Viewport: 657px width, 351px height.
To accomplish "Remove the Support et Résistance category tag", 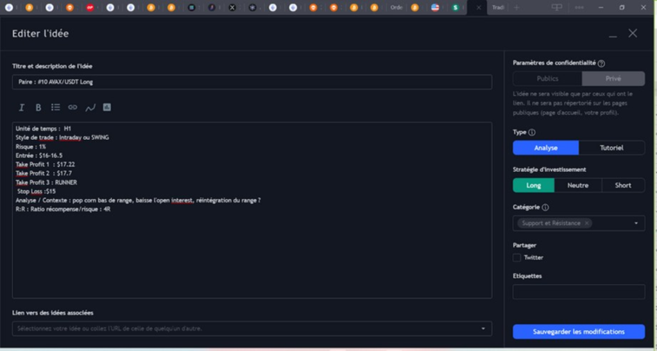I will point(586,223).
